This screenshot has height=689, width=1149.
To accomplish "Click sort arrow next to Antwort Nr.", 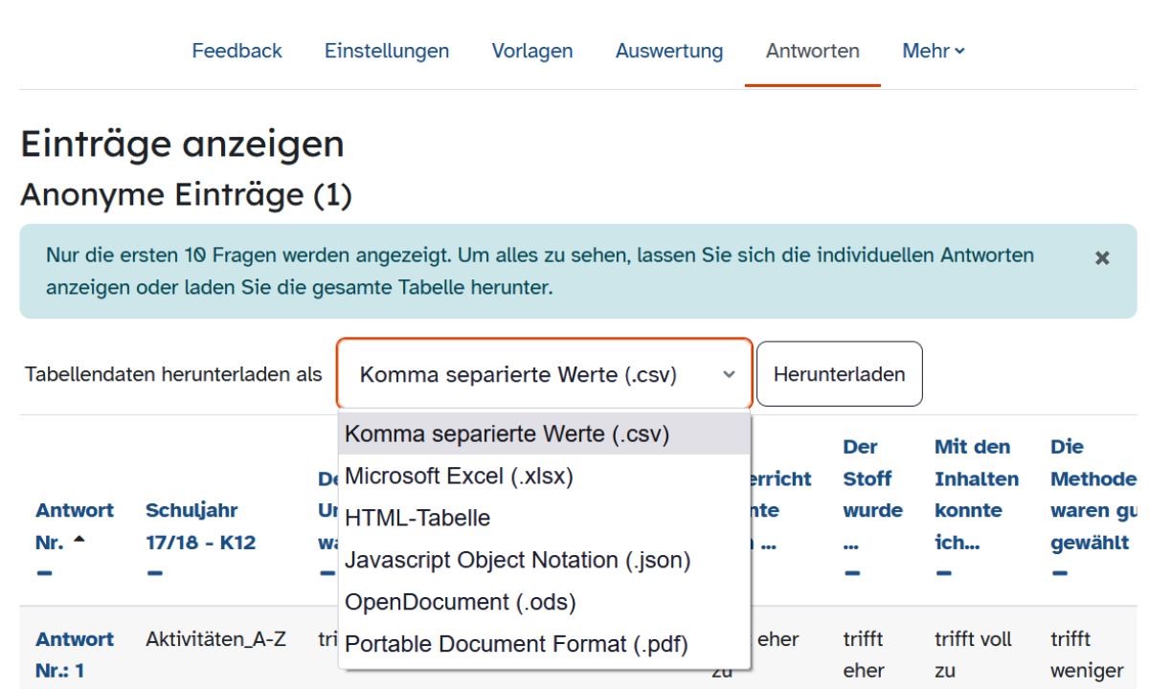I will pos(79,542).
